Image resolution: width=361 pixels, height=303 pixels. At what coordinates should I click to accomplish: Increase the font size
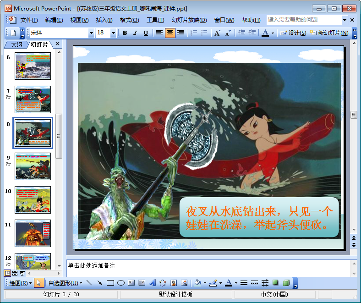point(217,33)
